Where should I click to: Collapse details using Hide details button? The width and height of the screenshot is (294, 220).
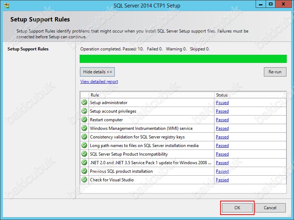(x=97, y=72)
